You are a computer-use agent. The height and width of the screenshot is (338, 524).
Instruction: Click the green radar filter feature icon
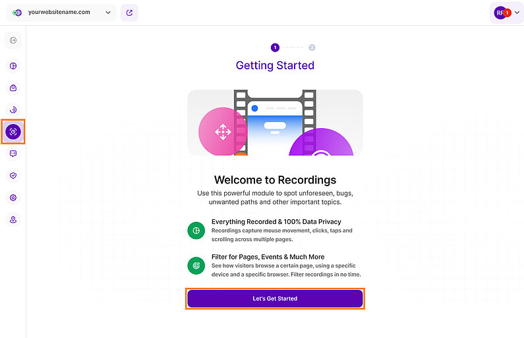[196, 266]
